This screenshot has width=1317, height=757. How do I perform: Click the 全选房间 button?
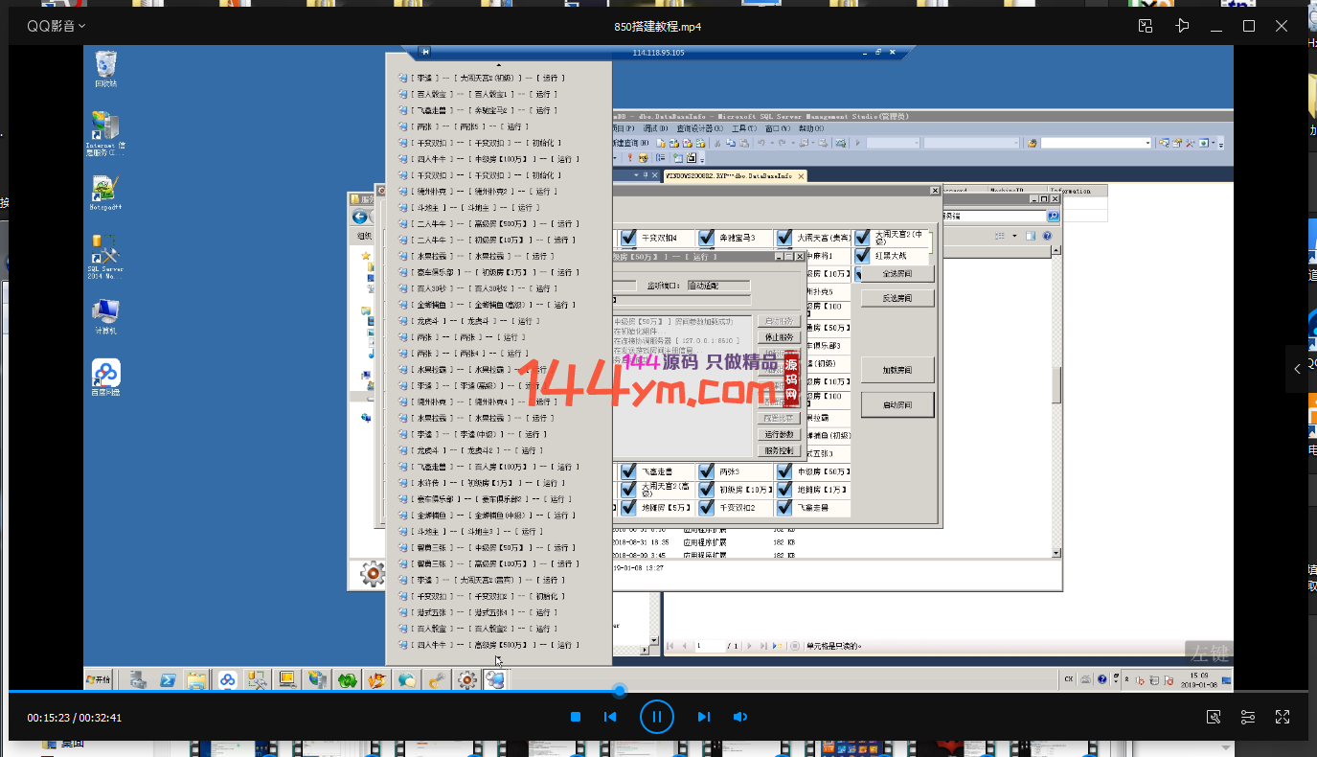pos(897,274)
